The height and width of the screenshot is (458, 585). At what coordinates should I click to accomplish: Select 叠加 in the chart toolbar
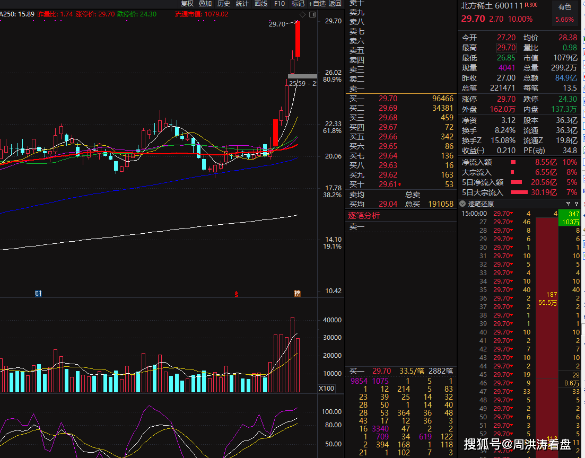(205, 4)
